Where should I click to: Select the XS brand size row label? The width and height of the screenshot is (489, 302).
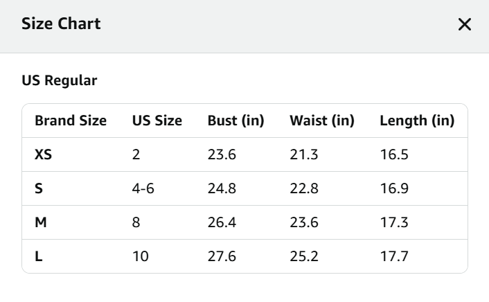pos(44,154)
